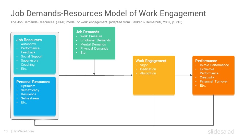
Task: Click the 'SlideSalad.com' footer text
Action: pos(23,131)
